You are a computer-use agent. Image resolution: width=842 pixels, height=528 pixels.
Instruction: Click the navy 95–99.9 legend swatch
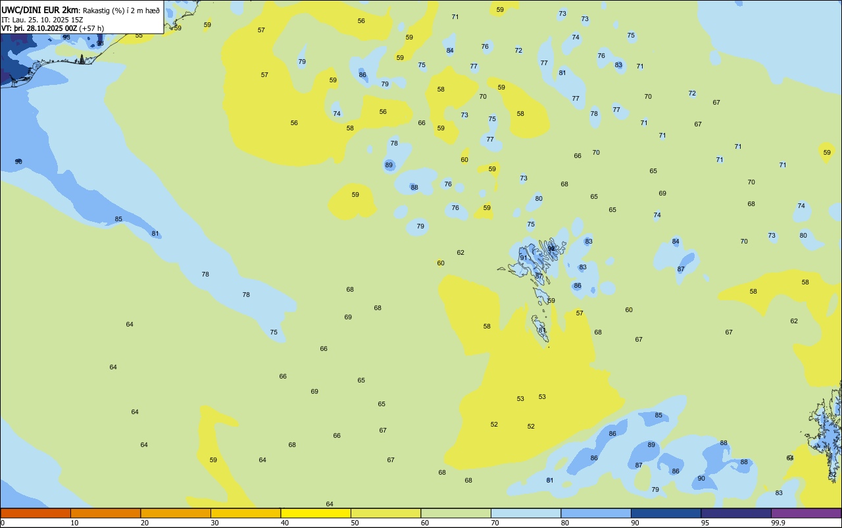click(736, 513)
